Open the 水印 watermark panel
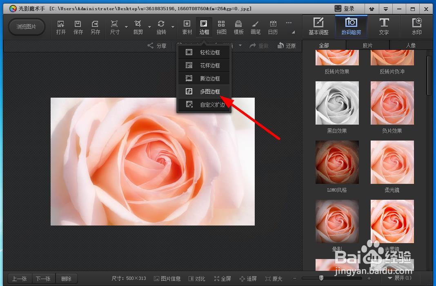This screenshot has width=436, height=286. click(x=416, y=27)
